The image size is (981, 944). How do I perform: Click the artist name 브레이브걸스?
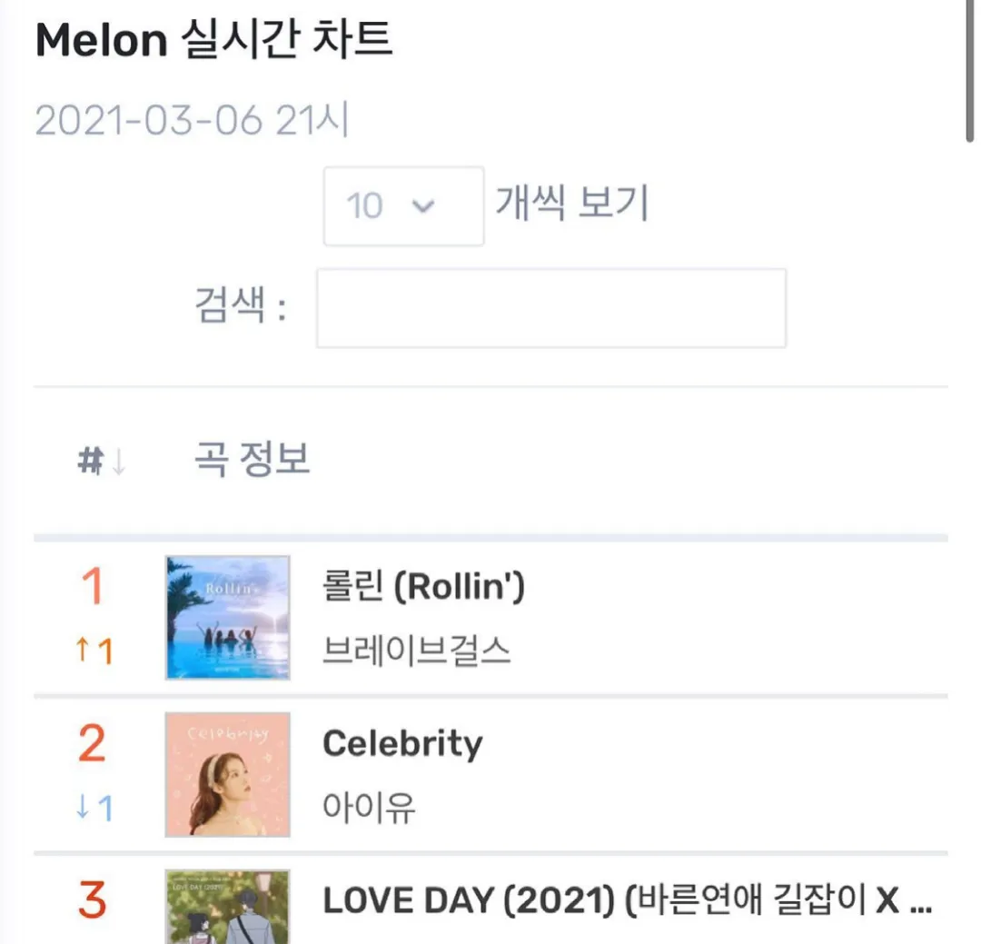(x=416, y=650)
